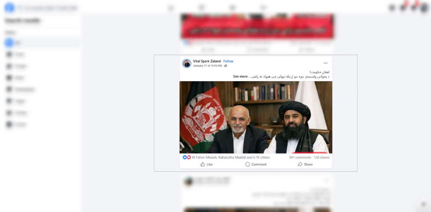Click the globe public privacy icon
The image size is (431, 212).
click(226, 66)
